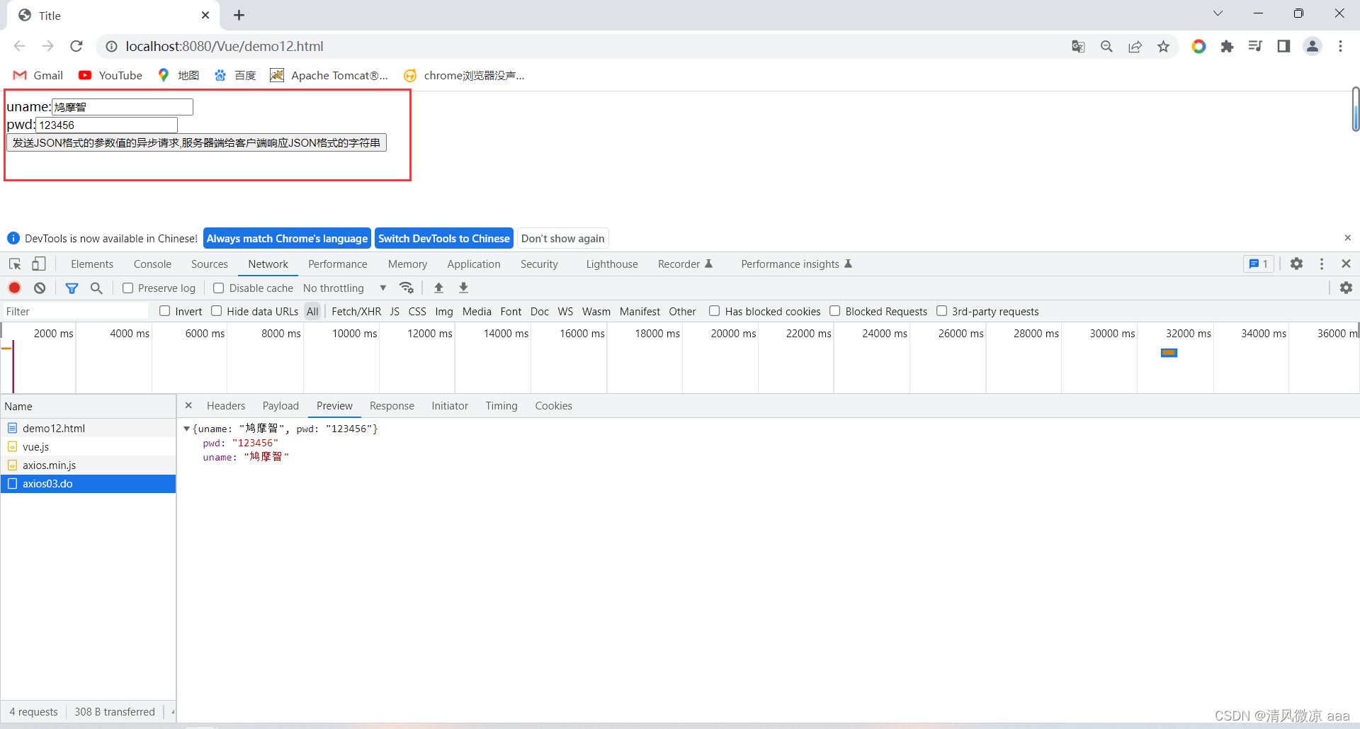Viewport: 1360px width, 729px height.
Task: Open the No throttling dropdown
Action: (x=345, y=288)
